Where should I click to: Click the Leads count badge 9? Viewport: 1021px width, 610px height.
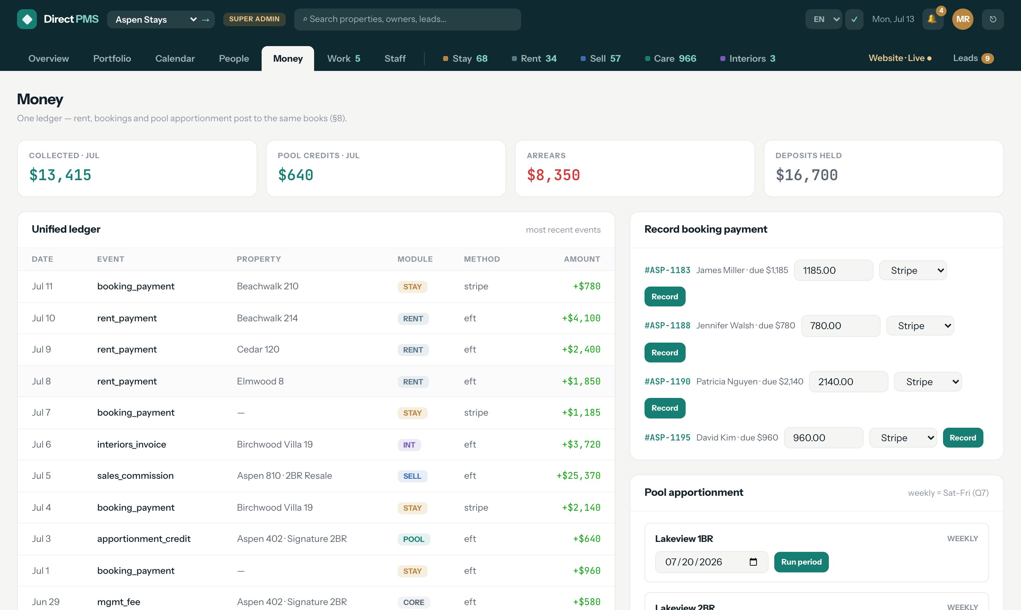coord(987,59)
